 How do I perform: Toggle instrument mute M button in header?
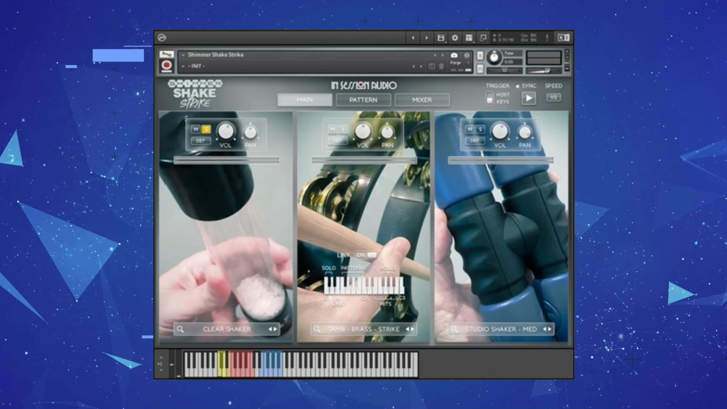click(x=480, y=69)
